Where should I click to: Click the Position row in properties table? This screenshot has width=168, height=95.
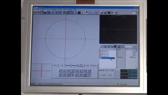[x=127, y=57]
